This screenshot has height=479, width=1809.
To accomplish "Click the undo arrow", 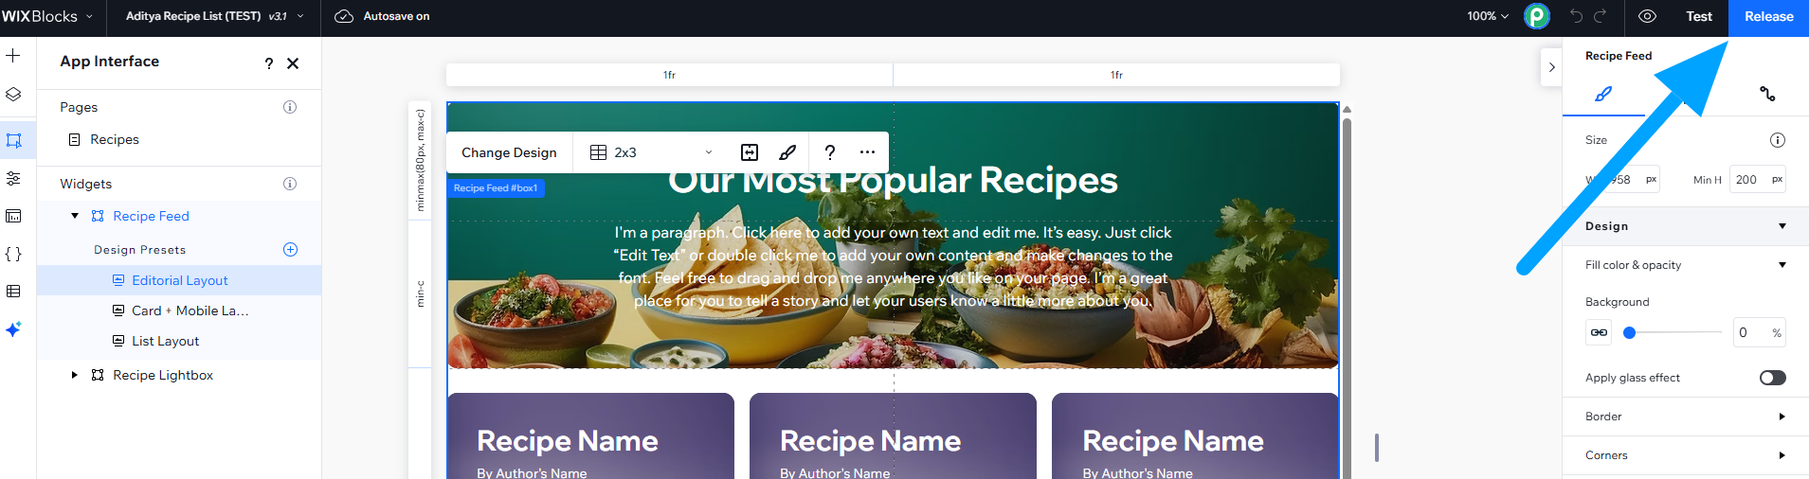I will [1576, 16].
